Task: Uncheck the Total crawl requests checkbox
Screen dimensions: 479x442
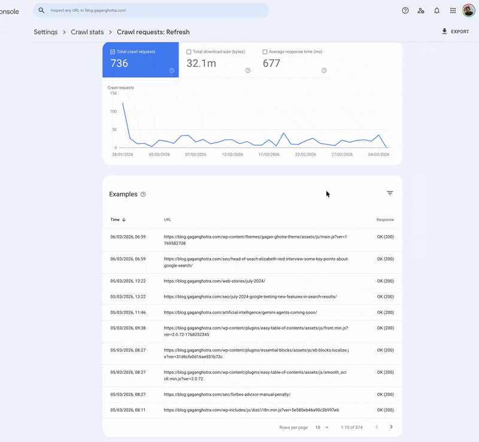Action: pyautogui.click(x=112, y=52)
